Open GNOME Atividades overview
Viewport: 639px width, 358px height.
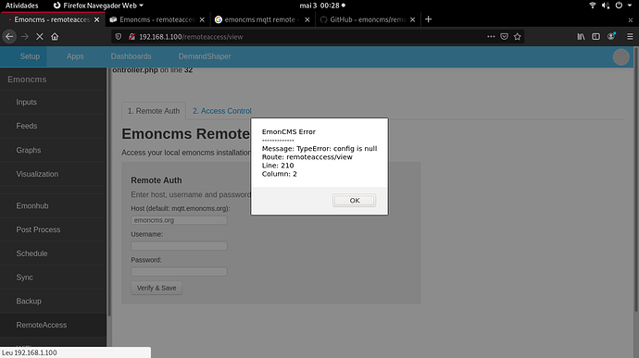click(x=21, y=6)
